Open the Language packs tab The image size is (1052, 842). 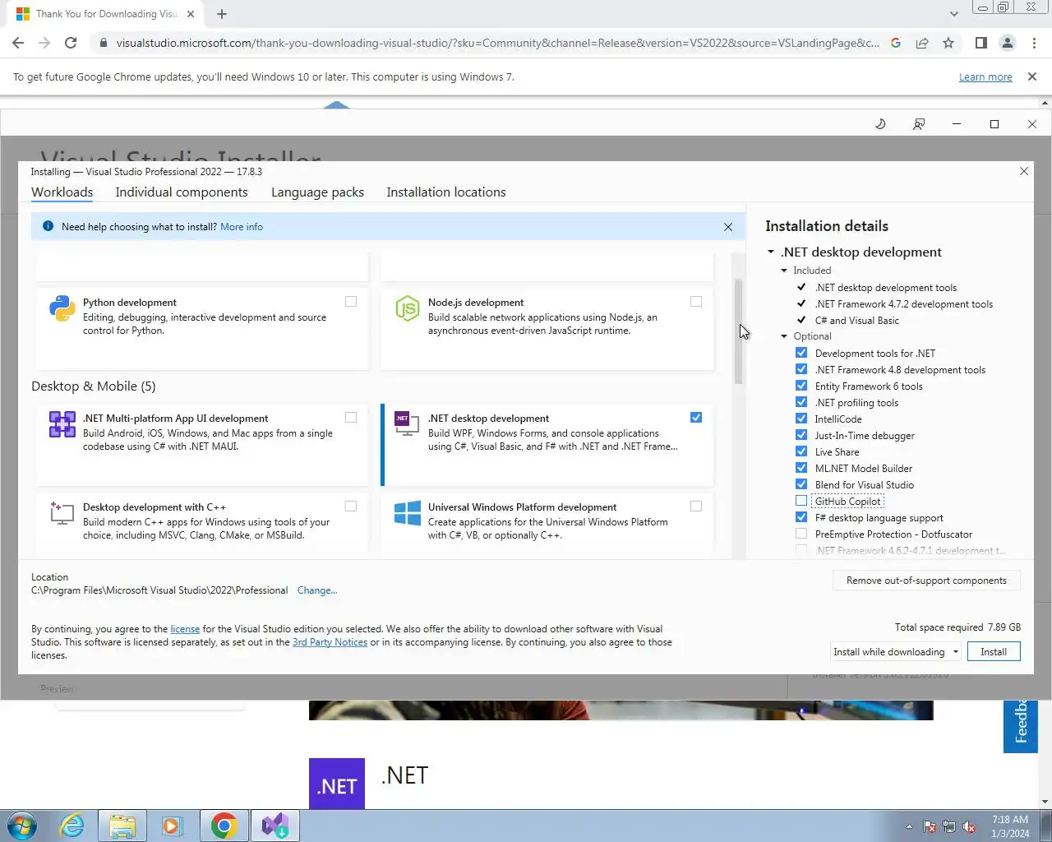point(317,192)
